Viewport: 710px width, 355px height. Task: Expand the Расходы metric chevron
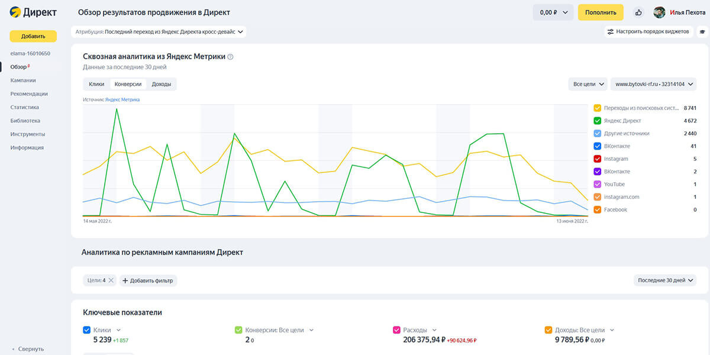(x=434, y=330)
